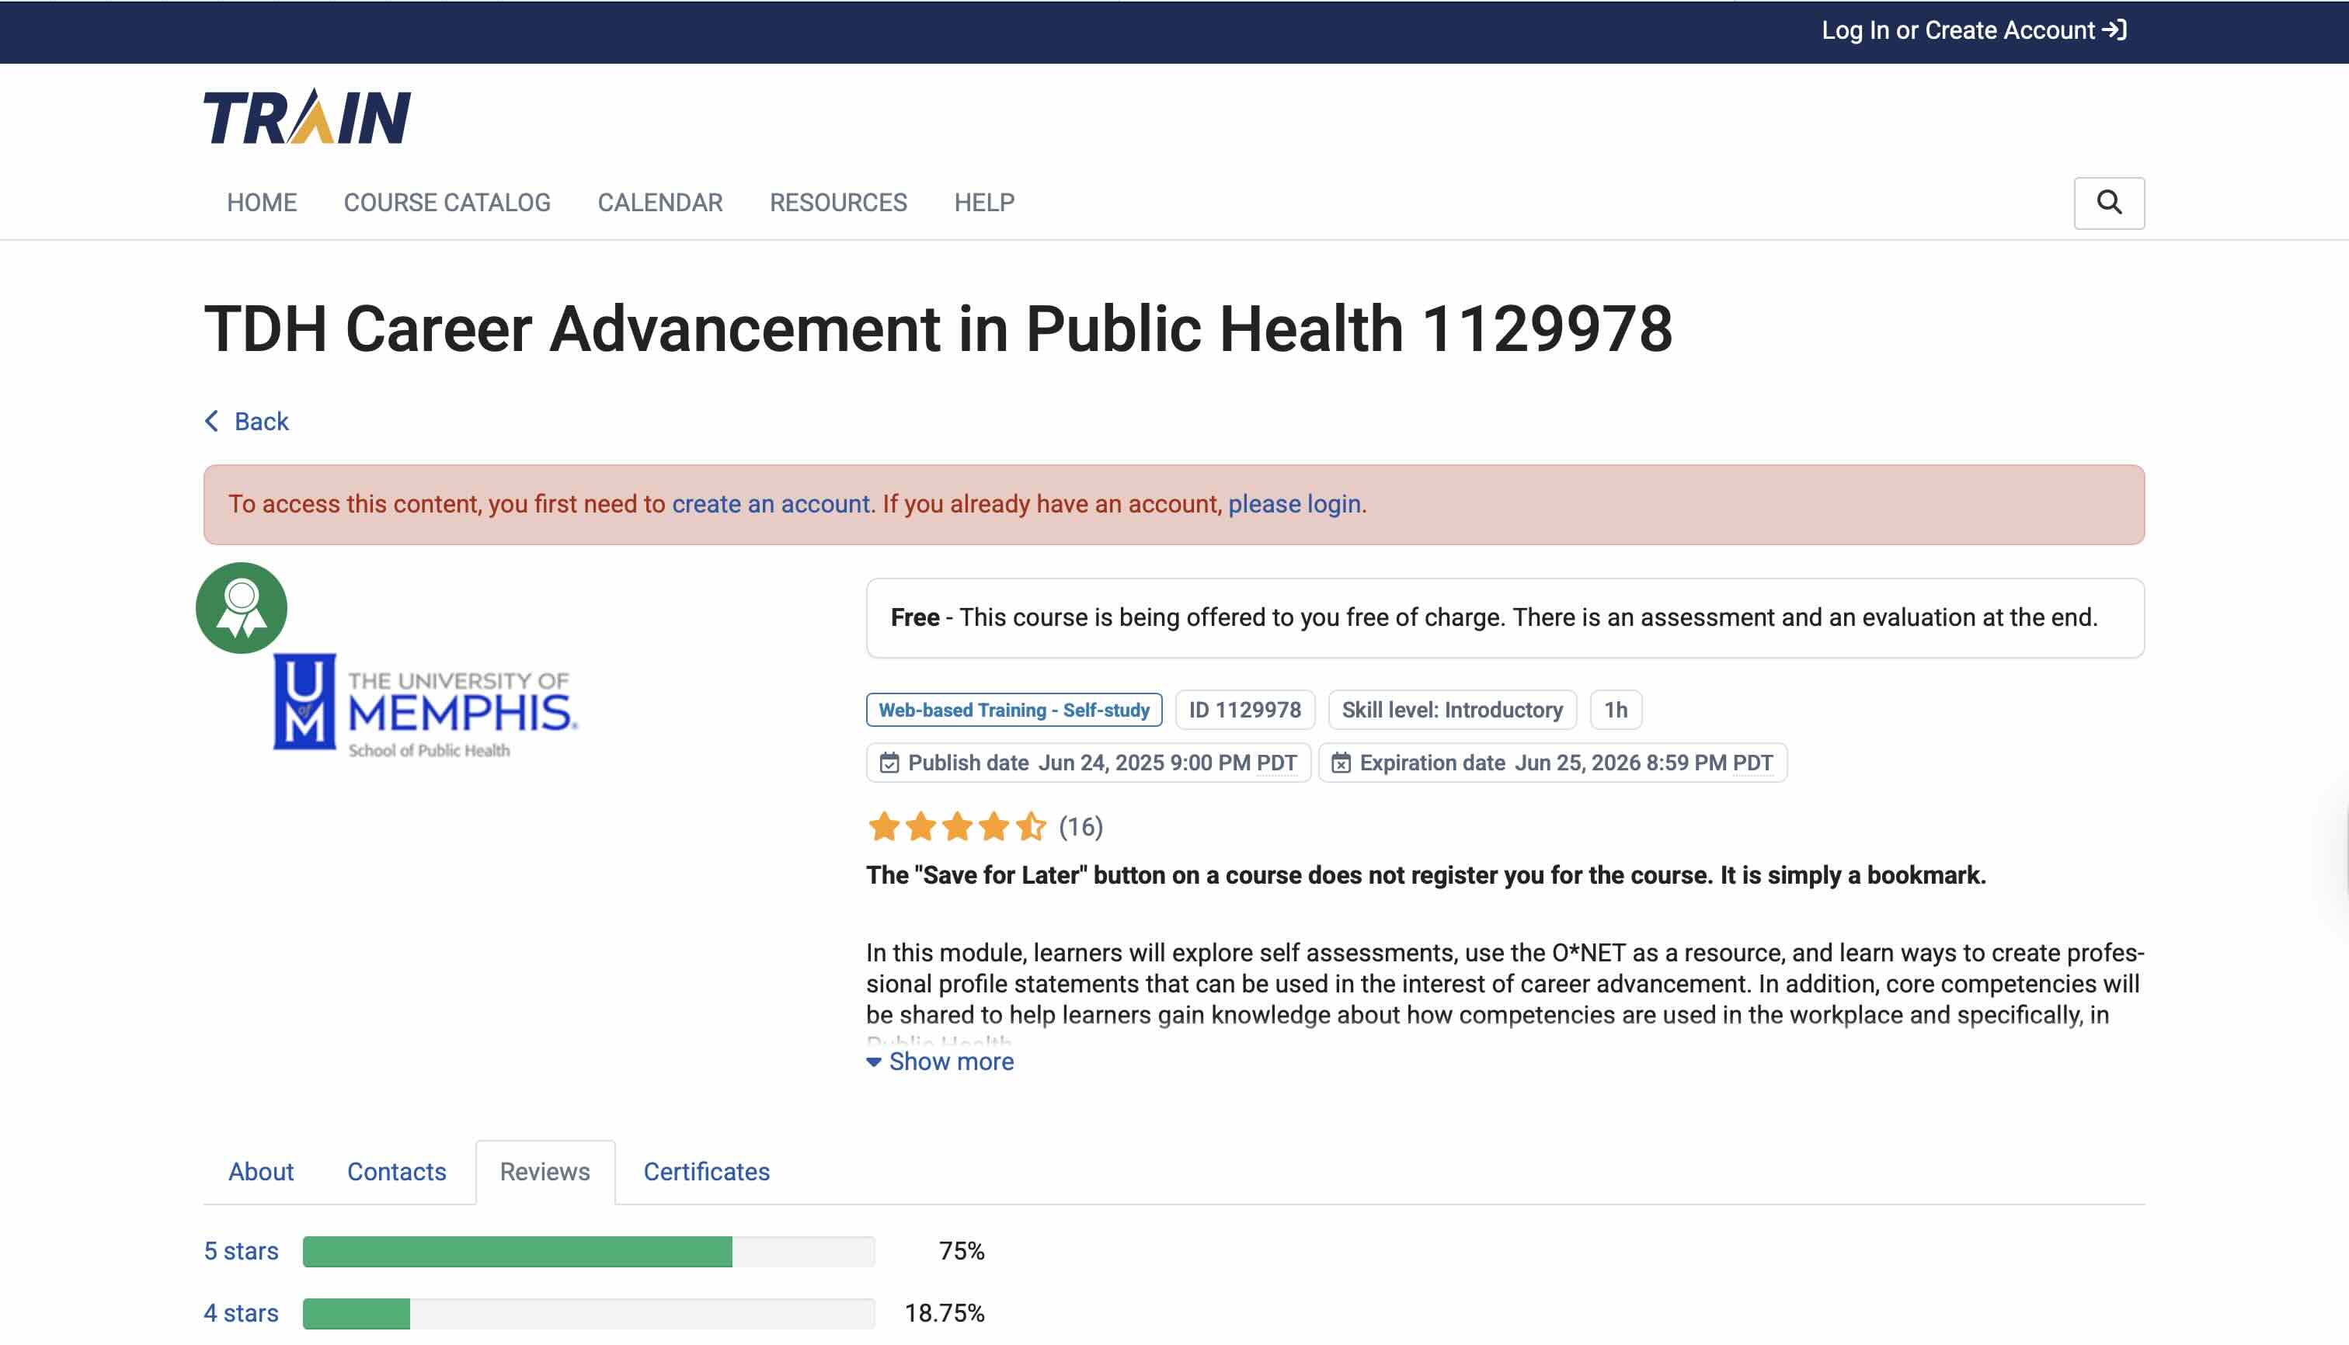Switch to the Certificates tab
The height and width of the screenshot is (1345, 2349).
coord(706,1171)
